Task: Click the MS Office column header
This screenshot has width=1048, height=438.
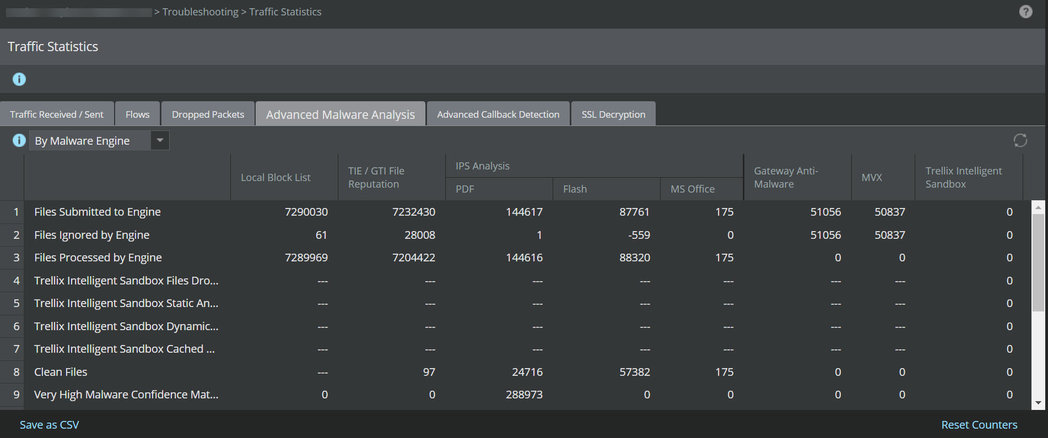Action: point(701,189)
